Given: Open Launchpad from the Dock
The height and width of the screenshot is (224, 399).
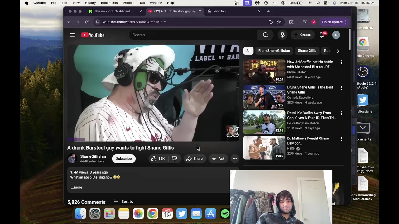Looking at the screenshot, I should [x=109, y=213].
